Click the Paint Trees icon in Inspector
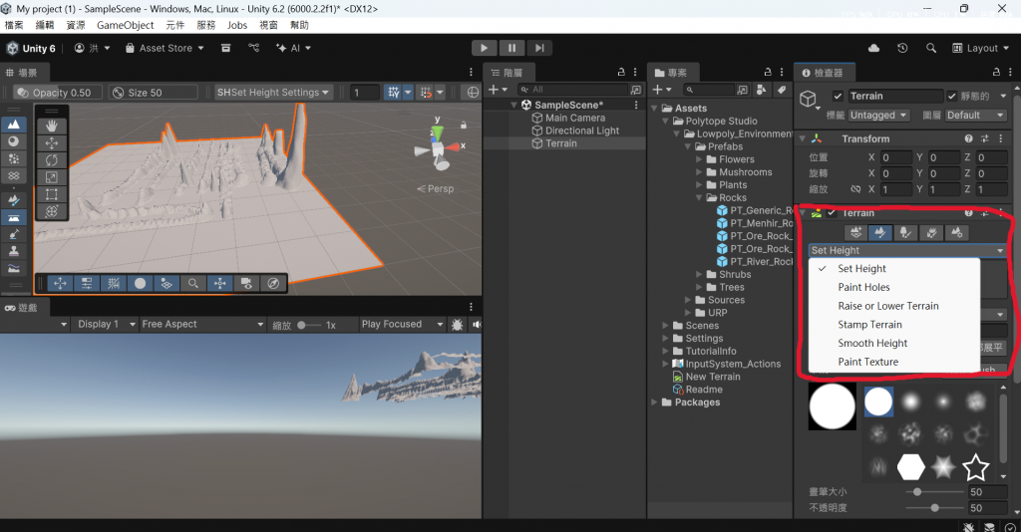The image size is (1021, 532). [x=905, y=233]
